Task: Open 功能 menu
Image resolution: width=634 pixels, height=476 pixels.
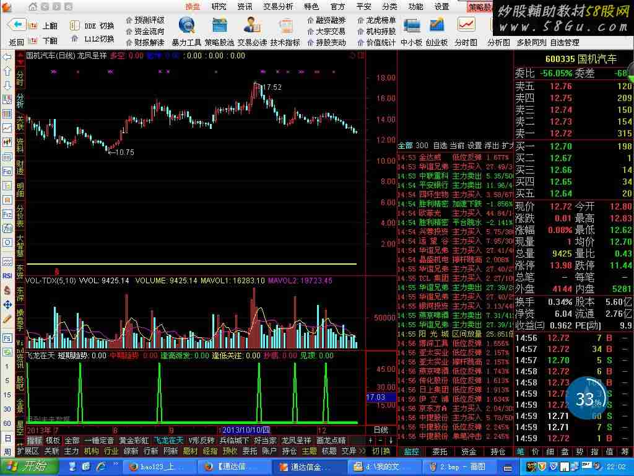Action: [415, 6]
